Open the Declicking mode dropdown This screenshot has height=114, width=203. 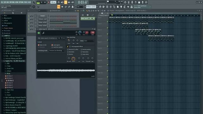pyautogui.click(x=56, y=51)
